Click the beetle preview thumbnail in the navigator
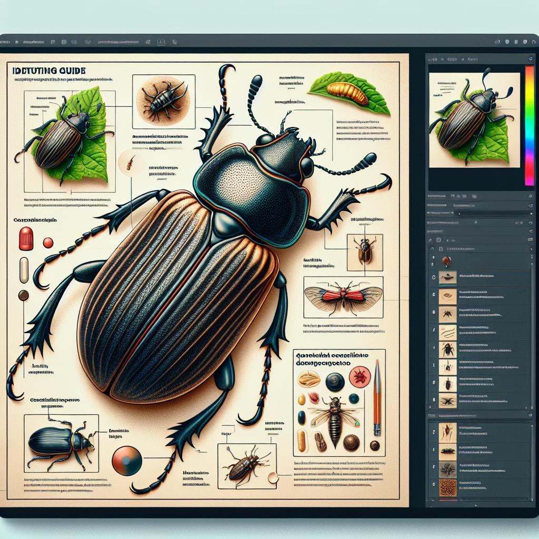Screen dimensions: 539x539 tap(474, 119)
